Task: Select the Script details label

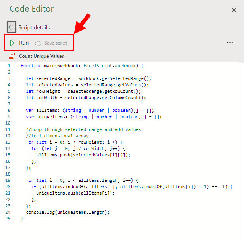Action: 34,27
